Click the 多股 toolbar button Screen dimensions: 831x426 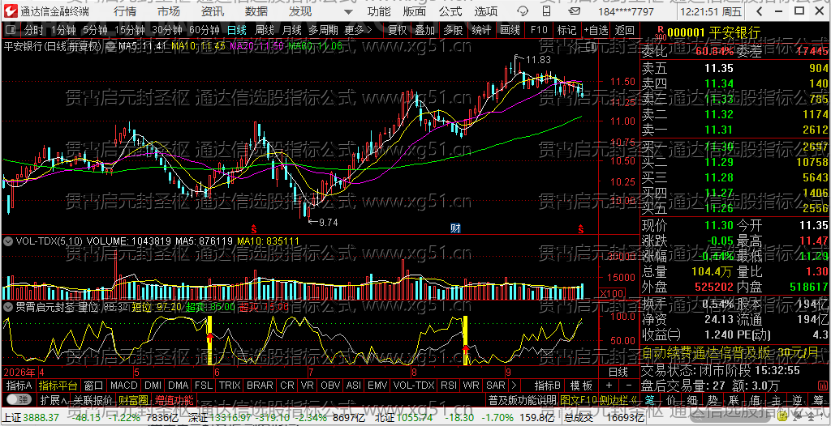point(453,31)
